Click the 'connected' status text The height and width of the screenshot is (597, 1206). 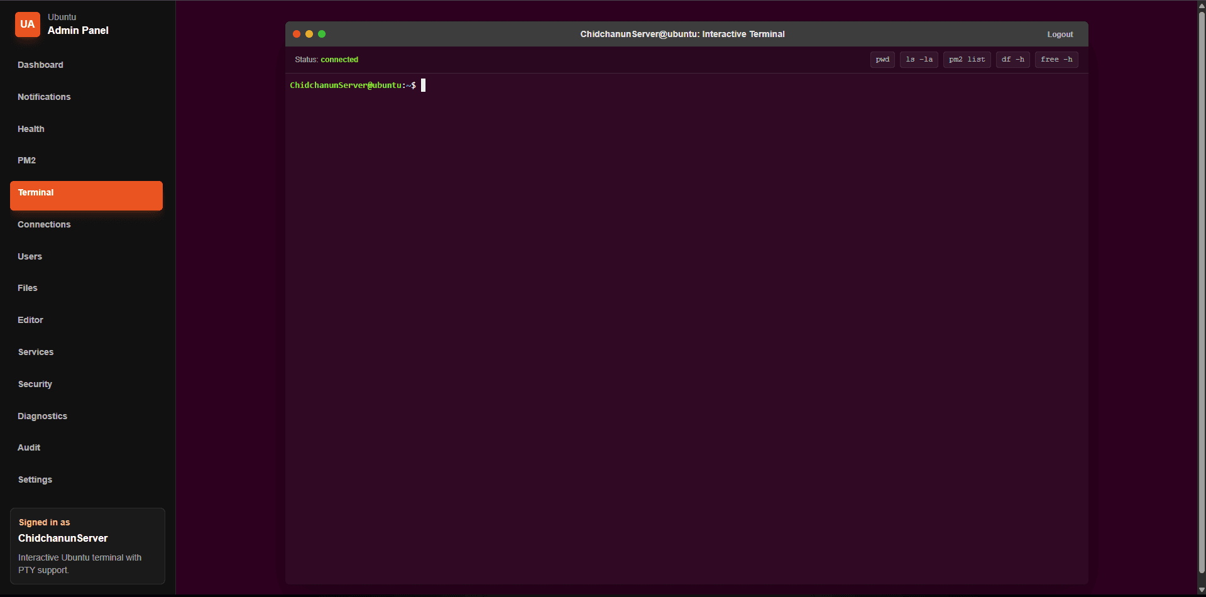click(x=339, y=60)
